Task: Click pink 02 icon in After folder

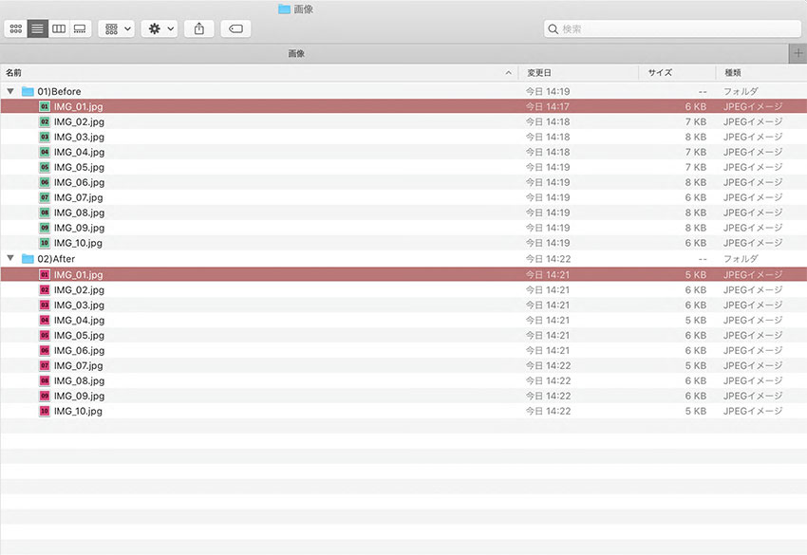Action: click(x=45, y=290)
